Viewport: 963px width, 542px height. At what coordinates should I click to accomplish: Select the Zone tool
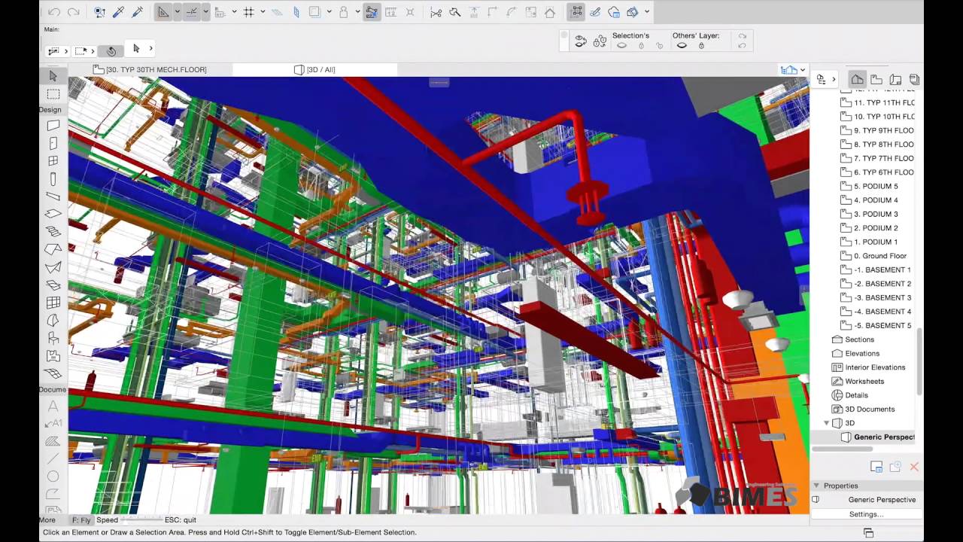(53, 356)
